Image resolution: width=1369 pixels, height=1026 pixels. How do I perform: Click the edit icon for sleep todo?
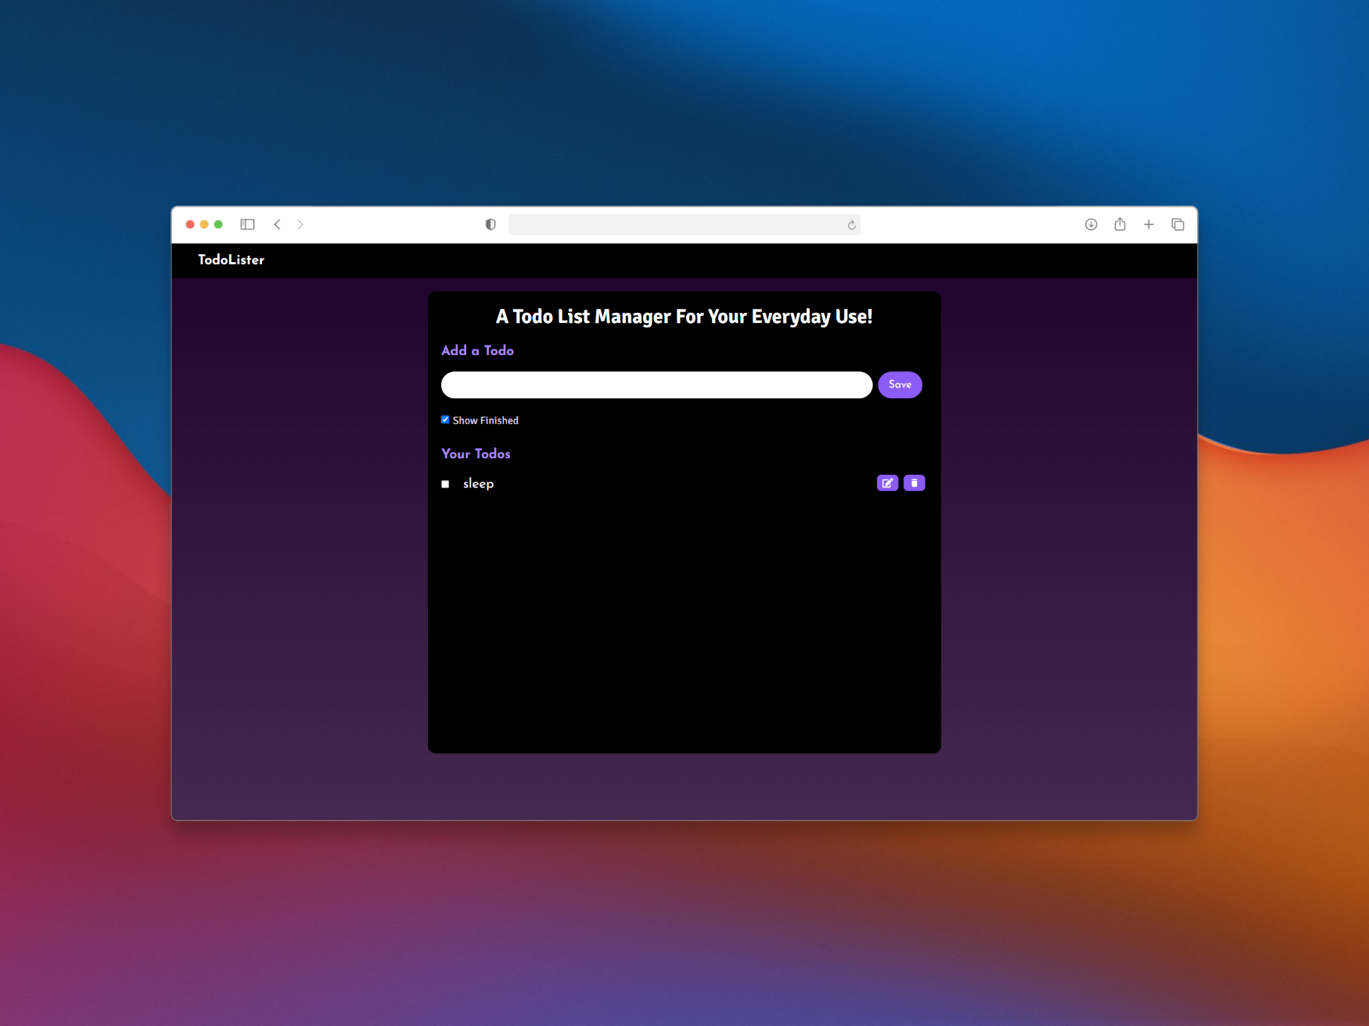tap(887, 483)
